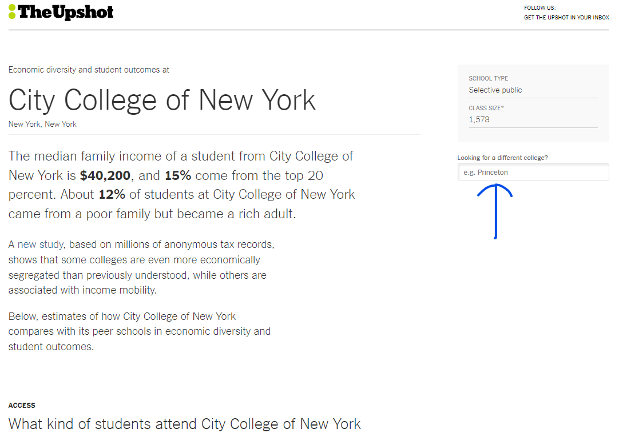
Task: Click the 'New York, New York' location text
Action: [42, 124]
